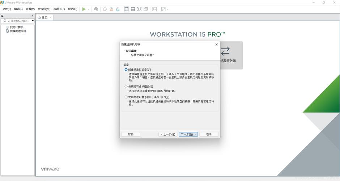
Task: Click the green power on play icon
Action: 84,9
